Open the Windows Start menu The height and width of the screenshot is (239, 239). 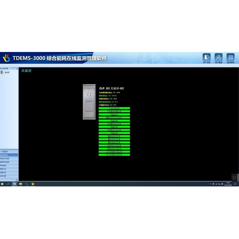click(x=2, y=184)
